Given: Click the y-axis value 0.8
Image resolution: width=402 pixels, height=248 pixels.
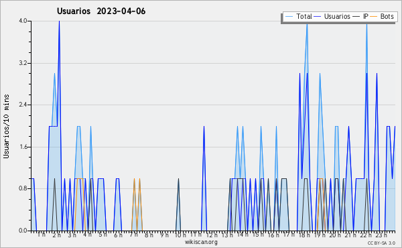Looking at the screenshot, I should [x=23, y=189].
